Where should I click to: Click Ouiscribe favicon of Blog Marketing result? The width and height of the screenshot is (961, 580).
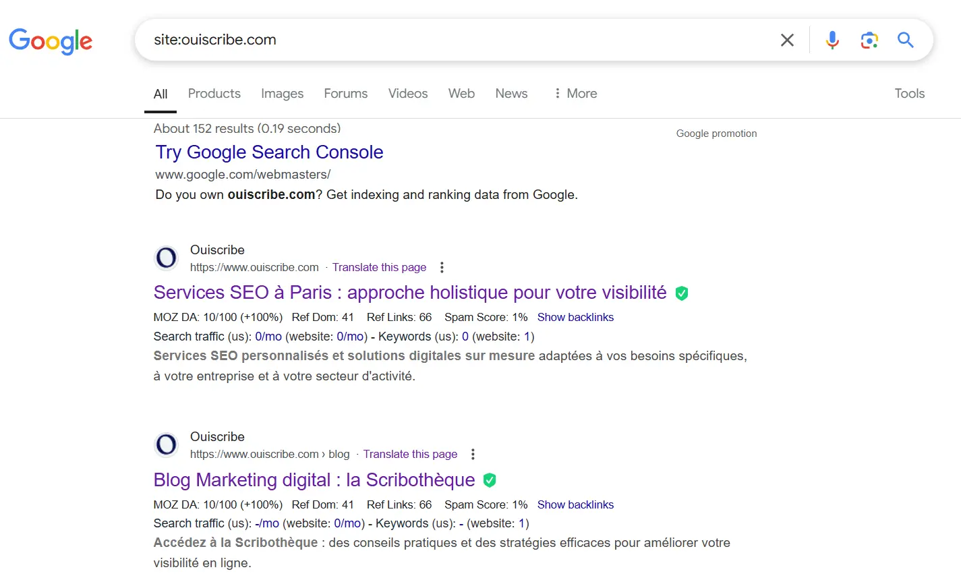click(x=167, y=444)
